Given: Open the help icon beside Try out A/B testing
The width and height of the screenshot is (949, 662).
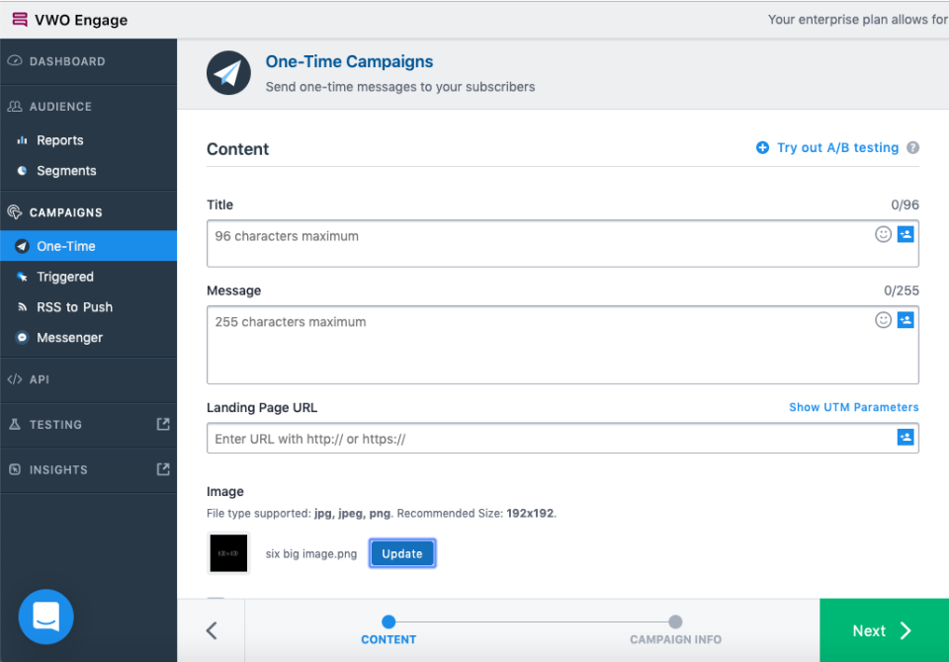Looking at the screenshot, I should click(x=910, y=146).
